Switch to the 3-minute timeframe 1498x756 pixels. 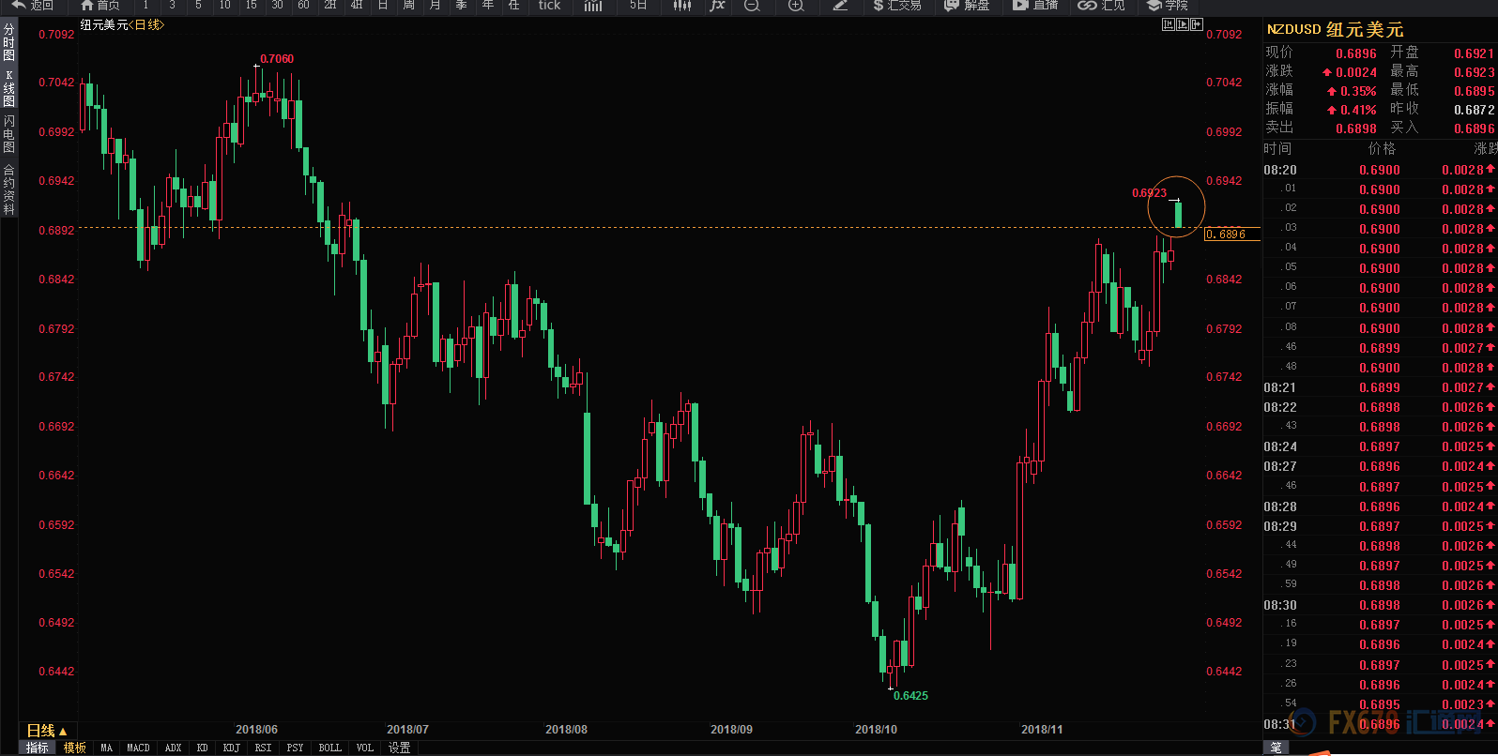click(172, 6)
